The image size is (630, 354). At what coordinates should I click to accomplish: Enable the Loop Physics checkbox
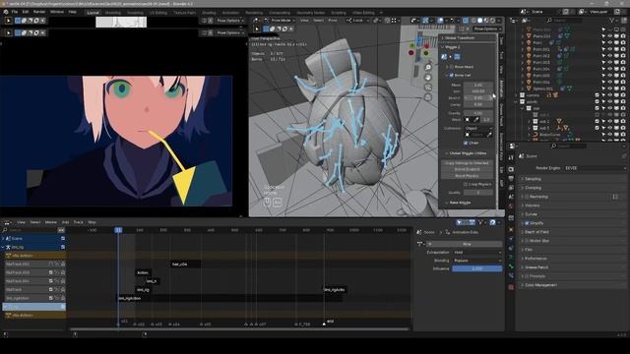tap(466, 185)
